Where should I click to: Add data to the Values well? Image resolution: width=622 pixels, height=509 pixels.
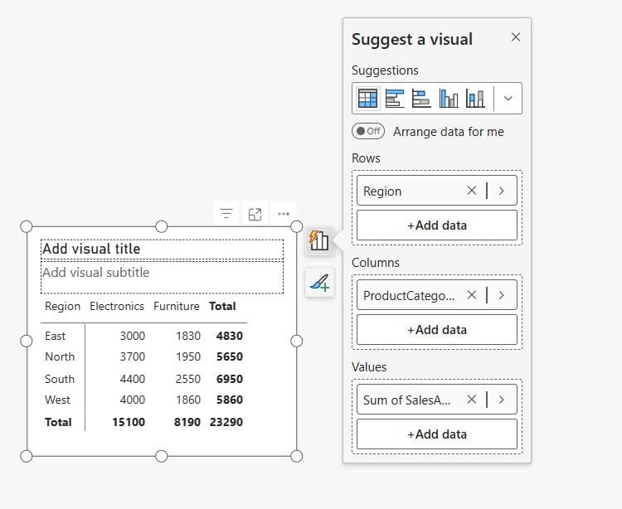point(437,434)
